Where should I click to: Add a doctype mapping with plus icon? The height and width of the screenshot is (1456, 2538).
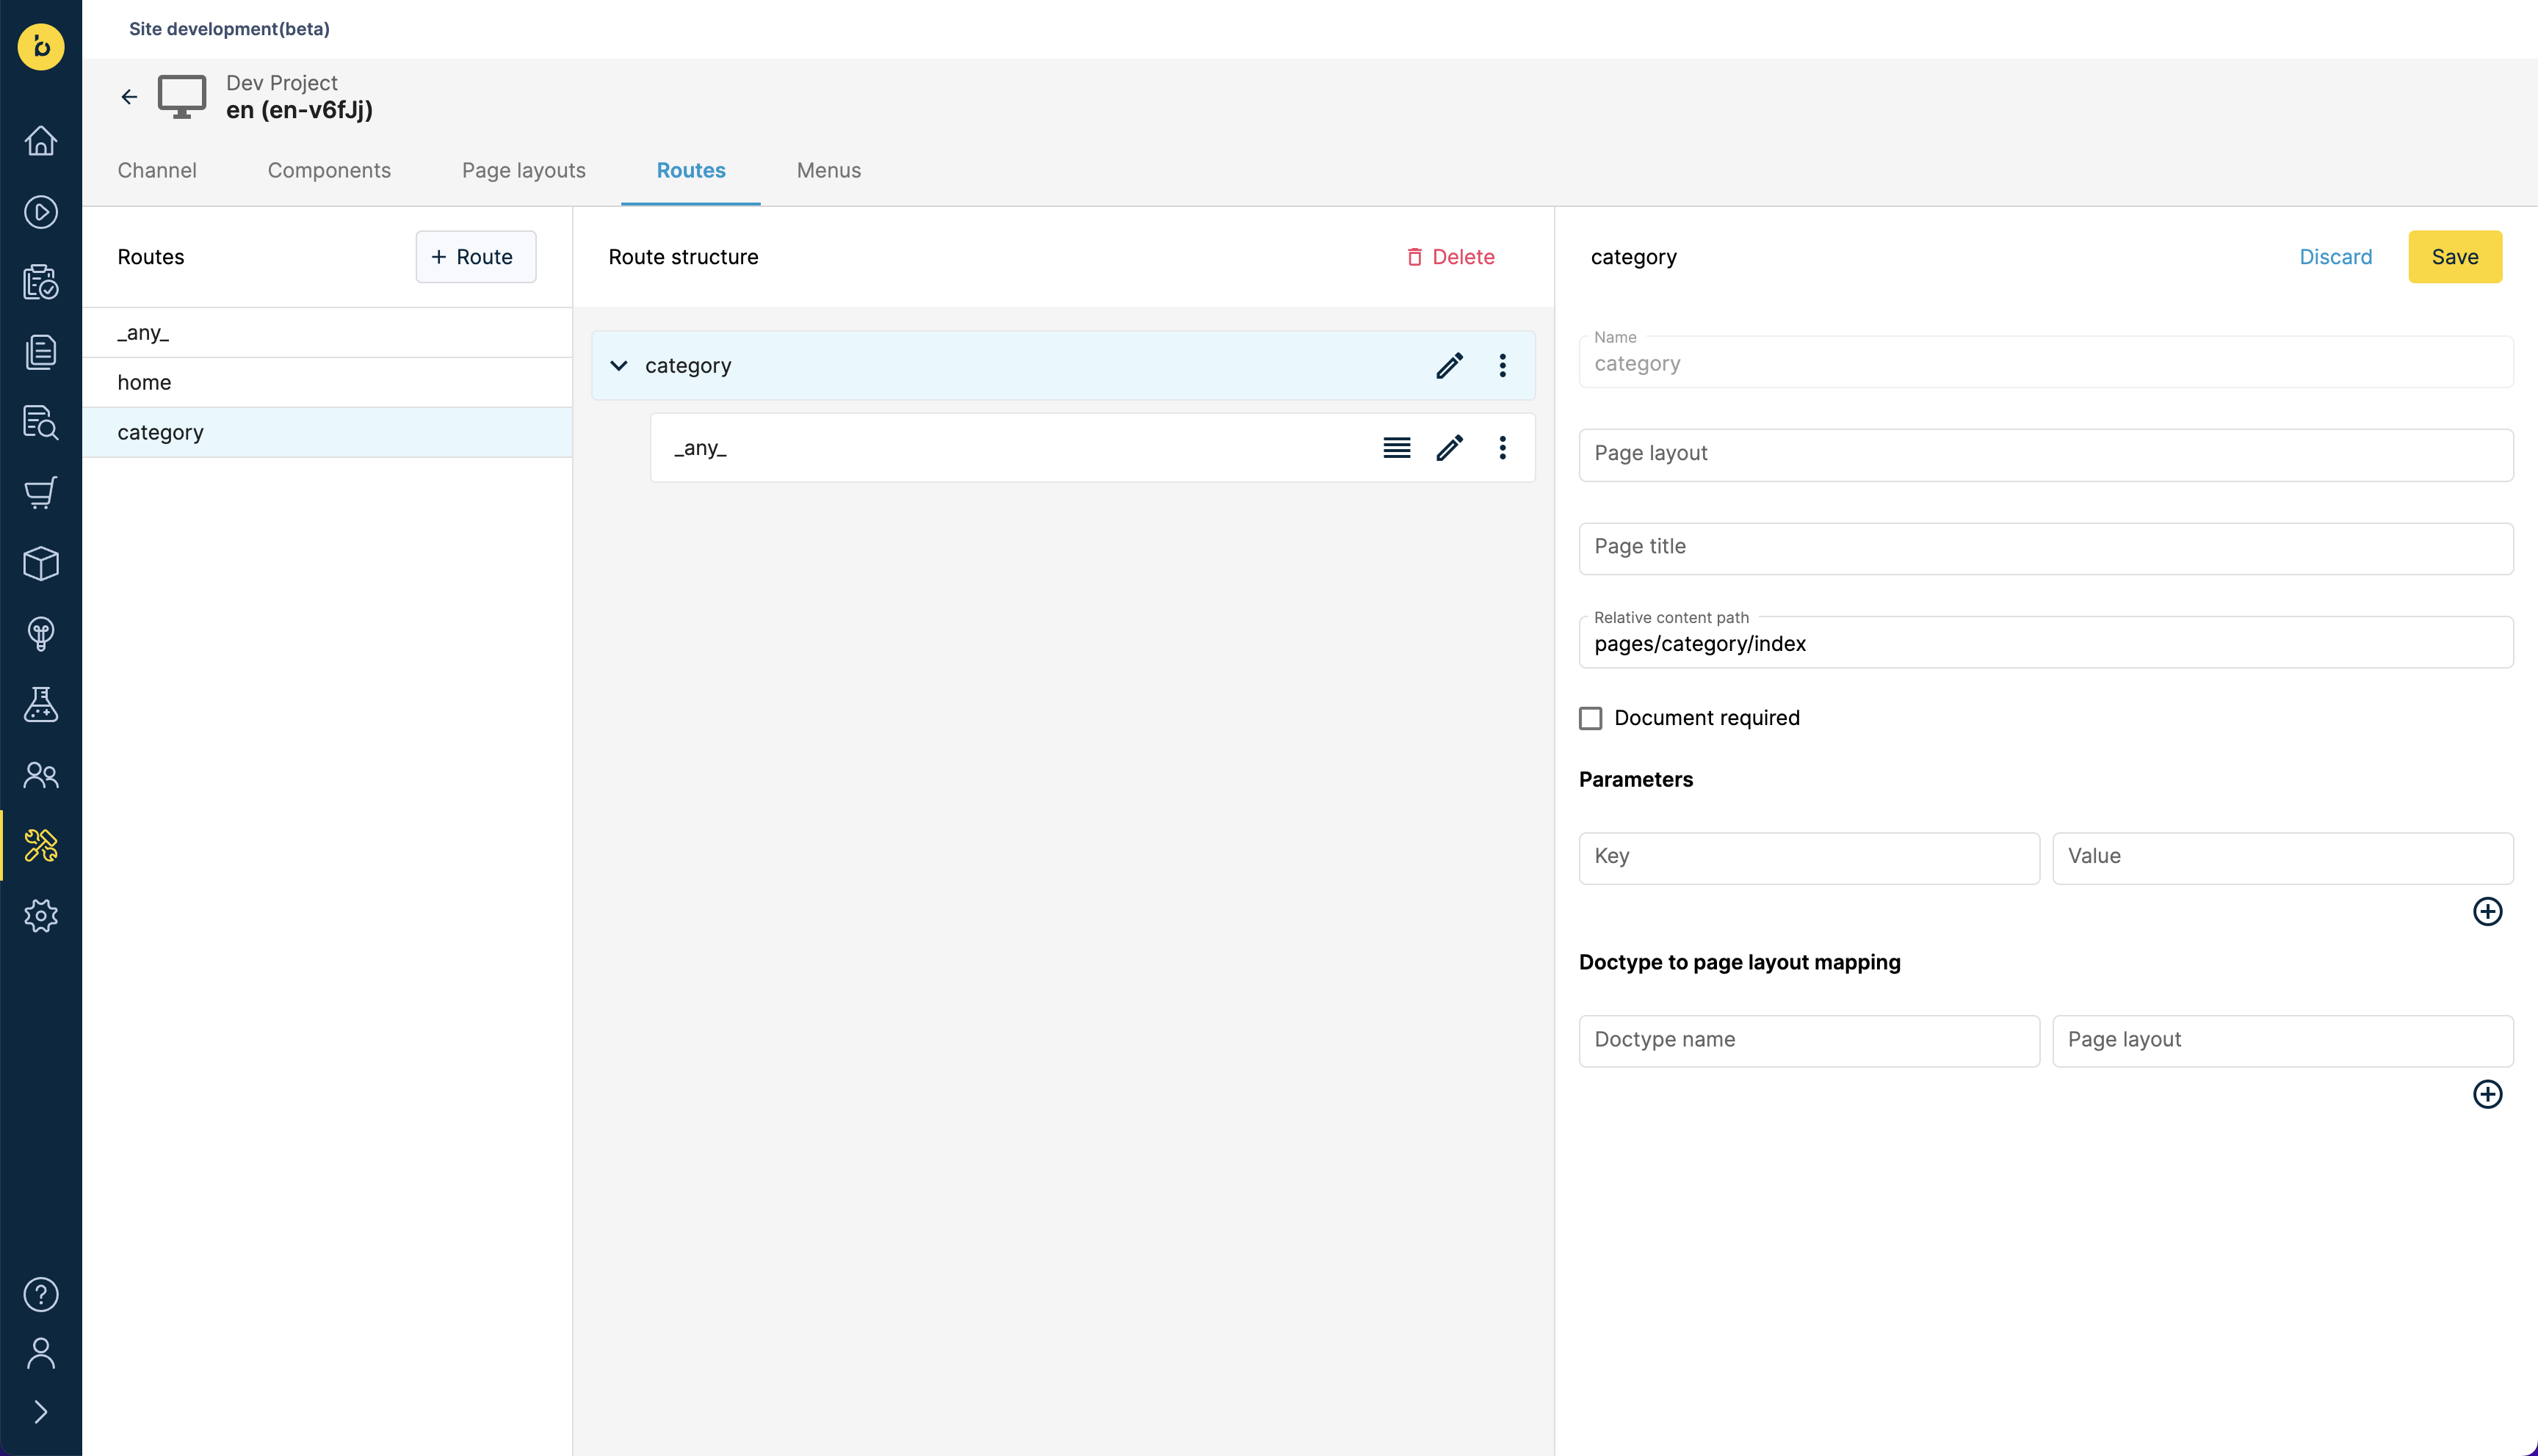(2487, 1094)
